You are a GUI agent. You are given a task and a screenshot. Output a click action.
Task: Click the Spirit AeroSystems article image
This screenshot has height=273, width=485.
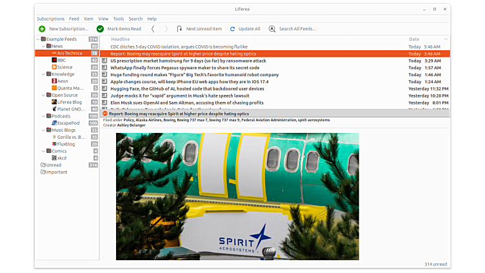tap(237, 196)
